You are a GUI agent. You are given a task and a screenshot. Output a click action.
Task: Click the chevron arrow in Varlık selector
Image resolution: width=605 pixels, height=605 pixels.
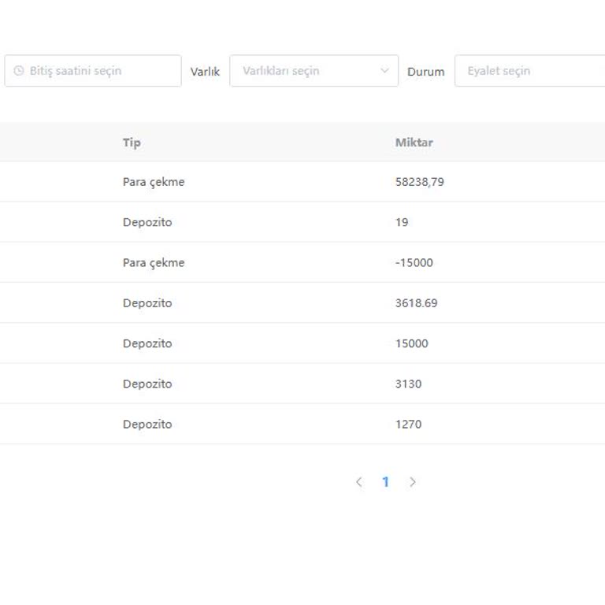point(384,71)
